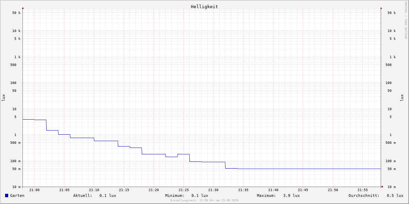Click the red arrow atop the left axis
409x204 pixels.
pyautogui.click(x=23, y=8)
